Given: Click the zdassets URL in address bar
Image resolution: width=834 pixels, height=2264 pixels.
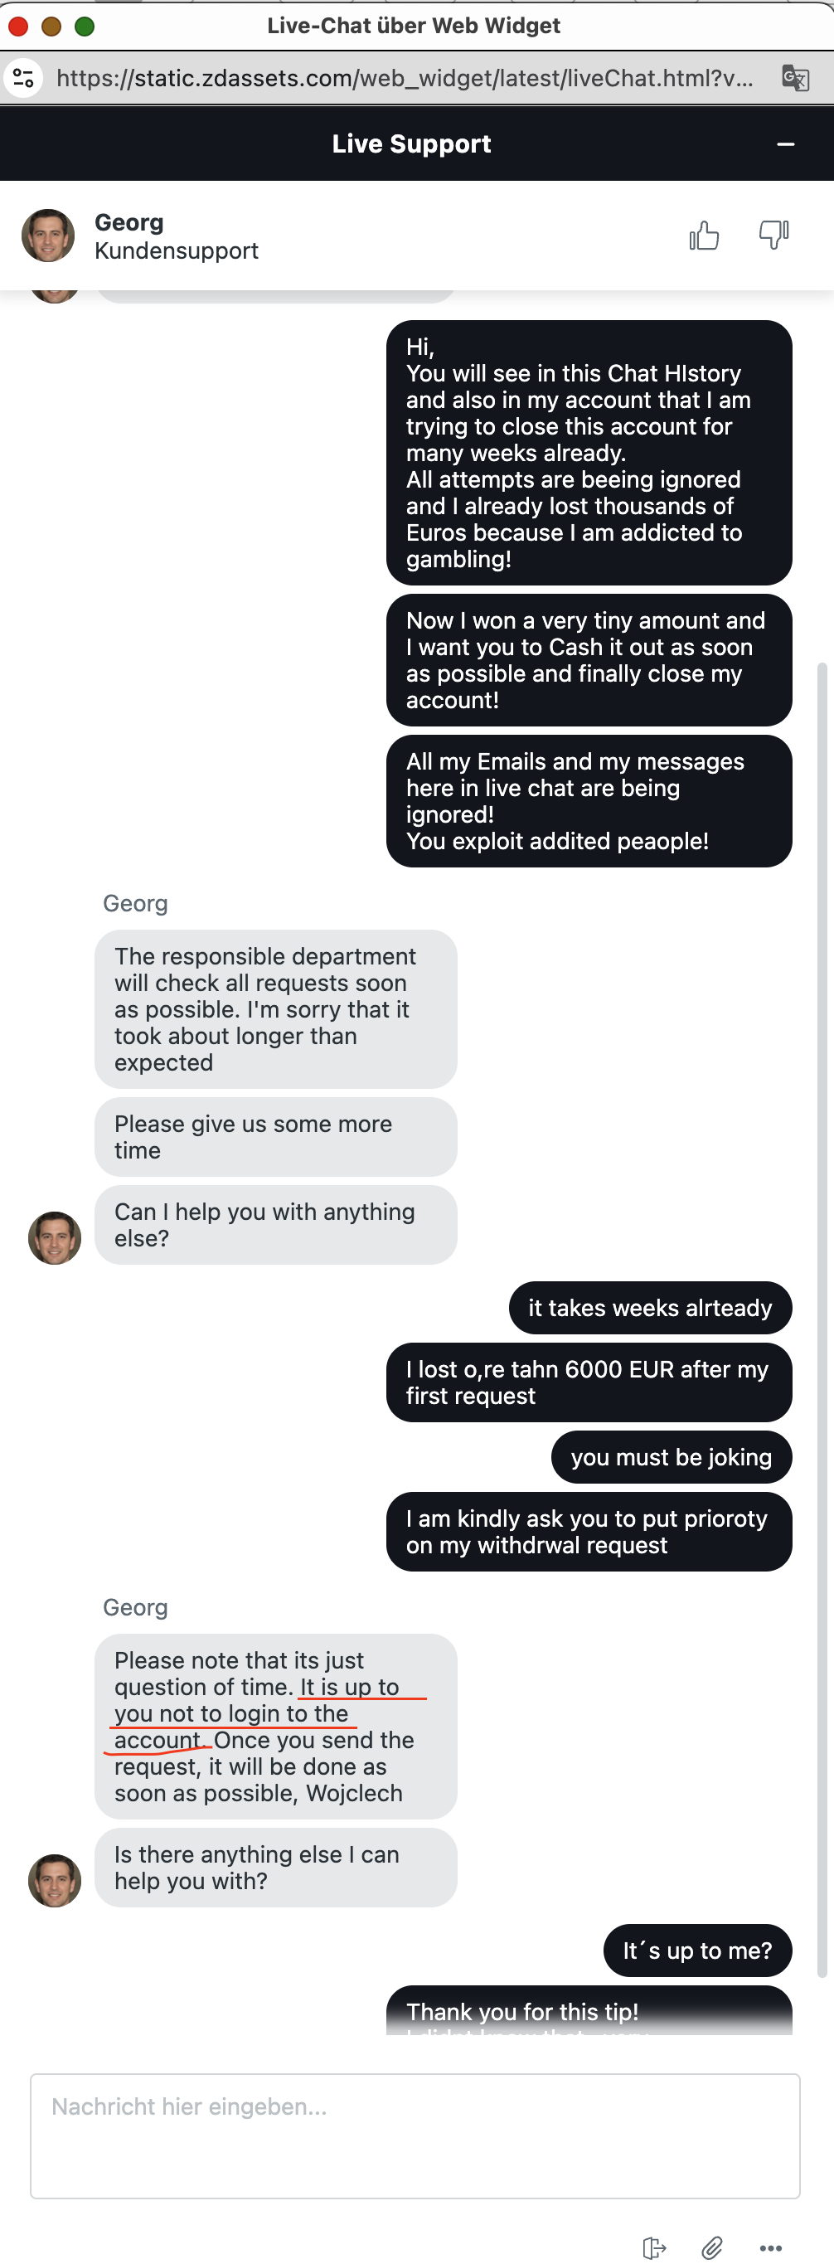Looking at the screenshot, I should click(x=405, y=78).
